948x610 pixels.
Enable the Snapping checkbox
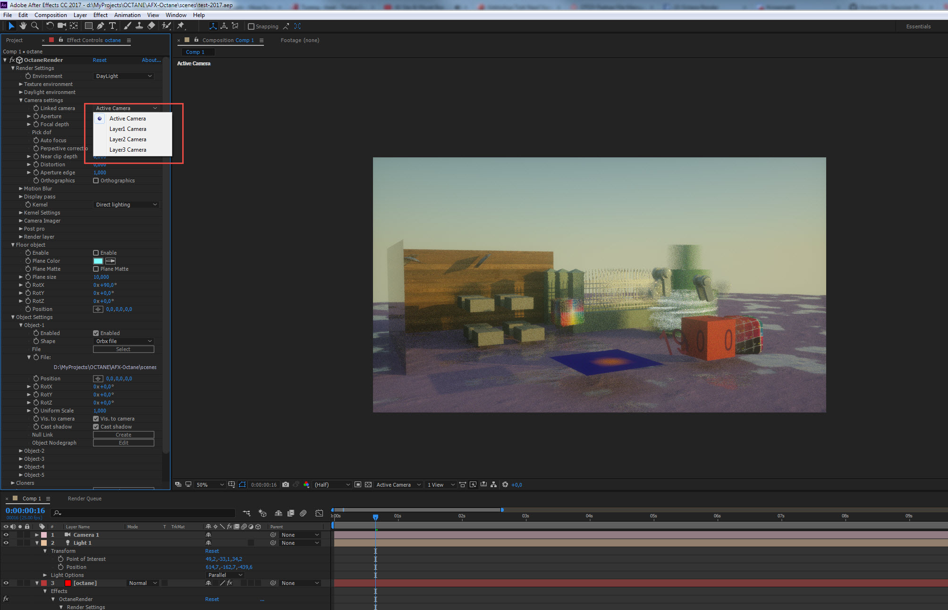(251, 26)
